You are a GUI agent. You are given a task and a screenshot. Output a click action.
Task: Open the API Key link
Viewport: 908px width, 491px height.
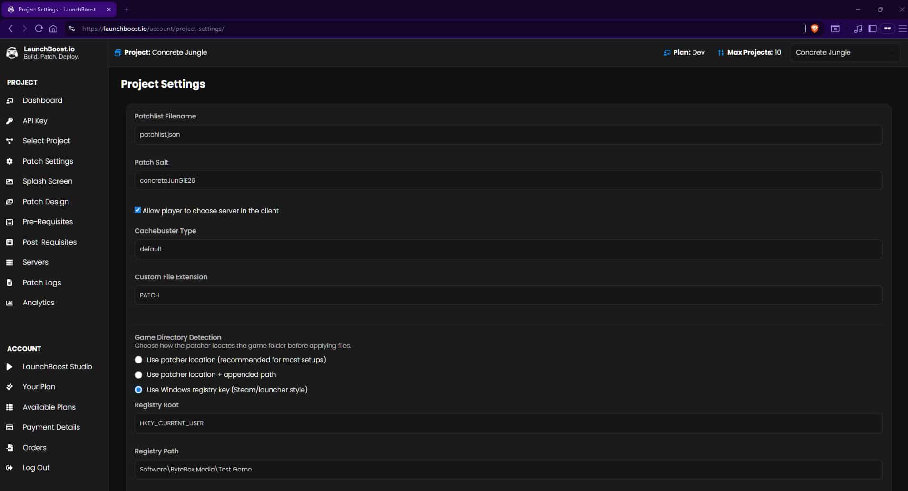pyautogui.click(x=35, y=121)
